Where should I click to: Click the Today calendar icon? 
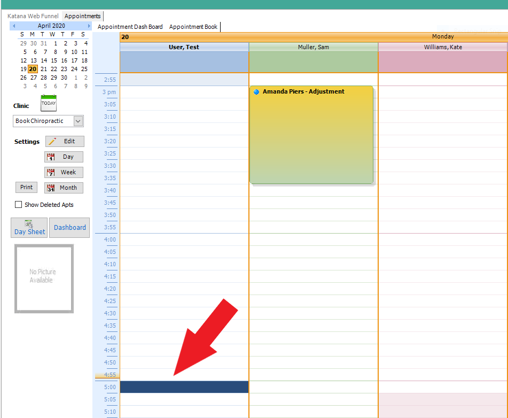click(48, 103)
